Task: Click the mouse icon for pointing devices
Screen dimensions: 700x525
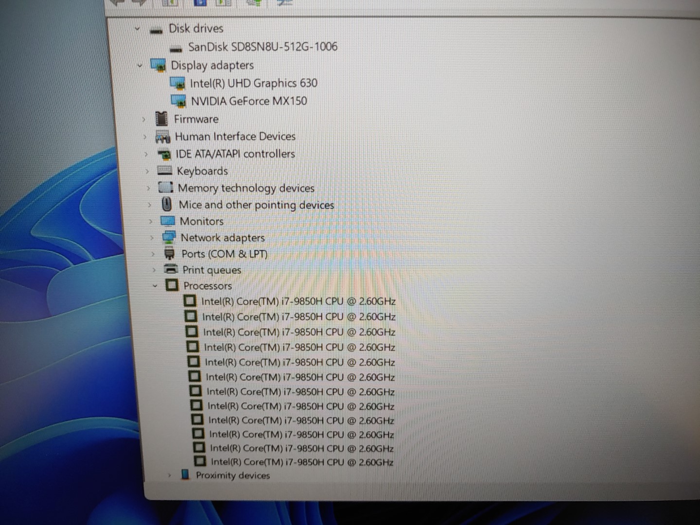Action: (167, 204)
